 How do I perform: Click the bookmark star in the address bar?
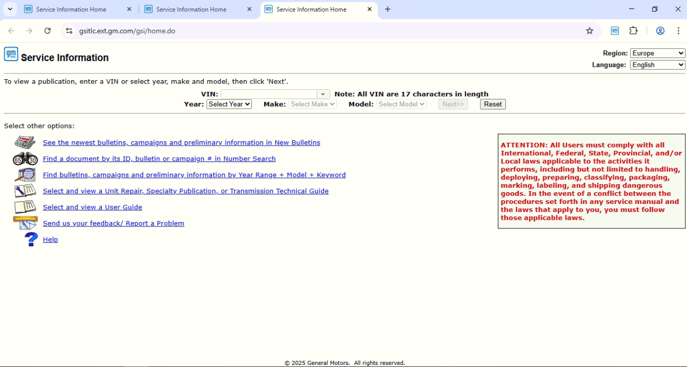coord(589,31)
